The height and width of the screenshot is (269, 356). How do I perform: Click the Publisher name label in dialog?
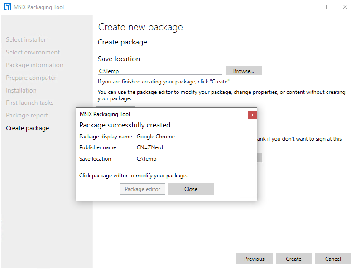click(x=98, y=147)
